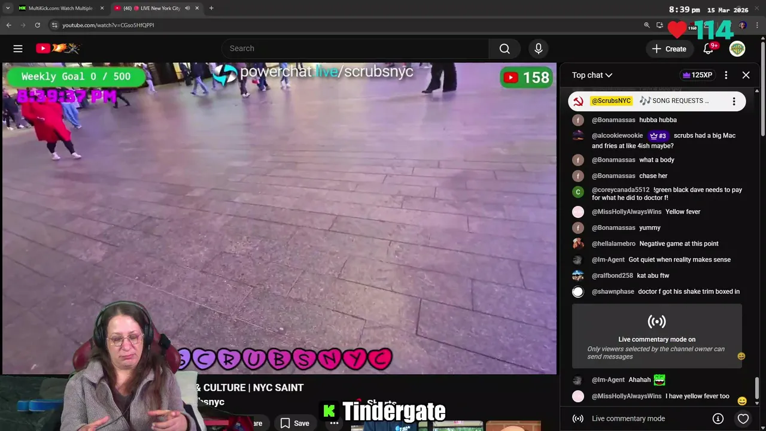Open the chat more options menu
Image resolution: width=766 pixels, height=431 pixels.
[726, 75]
